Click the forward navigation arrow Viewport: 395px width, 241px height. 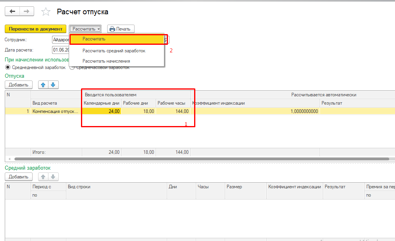click(x=27, y=12)
